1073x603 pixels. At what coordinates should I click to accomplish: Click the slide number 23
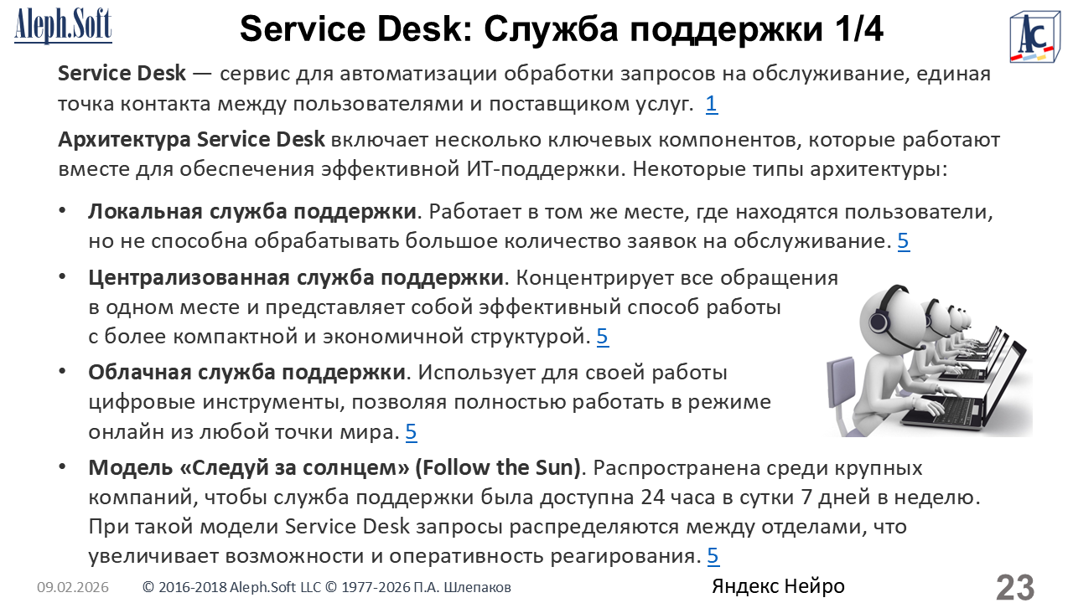(1014, 587)
